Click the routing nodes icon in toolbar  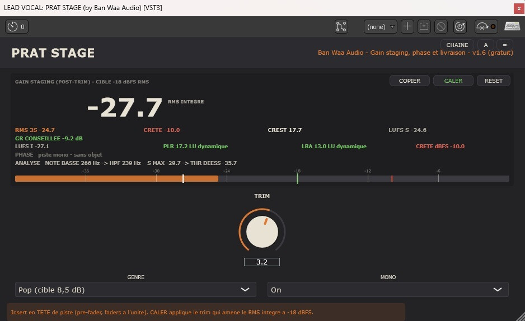(x=341, y=27)
